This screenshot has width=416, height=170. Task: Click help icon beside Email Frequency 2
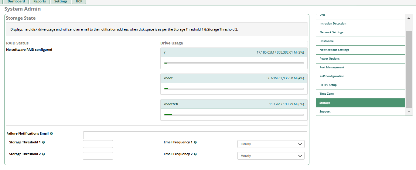[195, 154]
